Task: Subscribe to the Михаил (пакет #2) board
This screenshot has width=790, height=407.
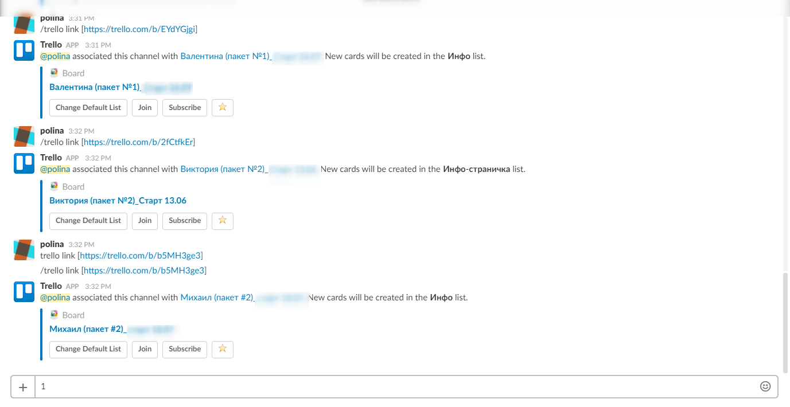Action: coord(185,349)
